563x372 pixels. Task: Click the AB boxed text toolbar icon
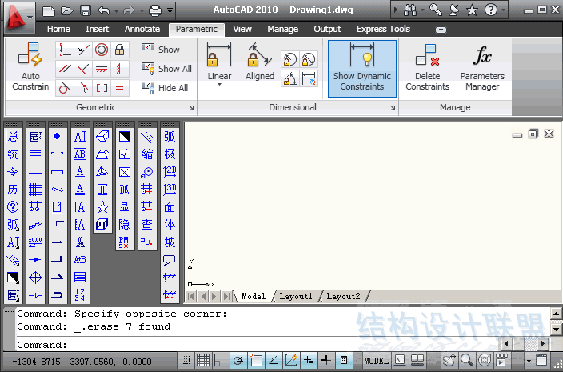pyautogui.click(x=80, y=154)
